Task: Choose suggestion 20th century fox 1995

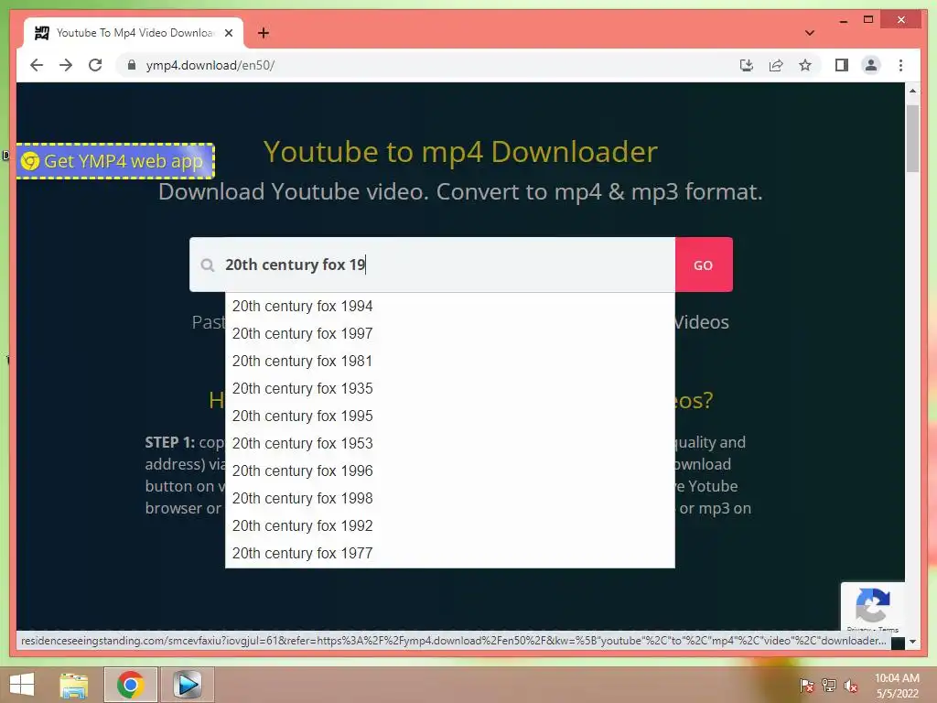Action: click(450, 416)
